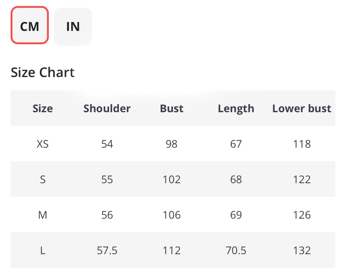
Task: Choose the M size row label
Action: pos(43,215)
